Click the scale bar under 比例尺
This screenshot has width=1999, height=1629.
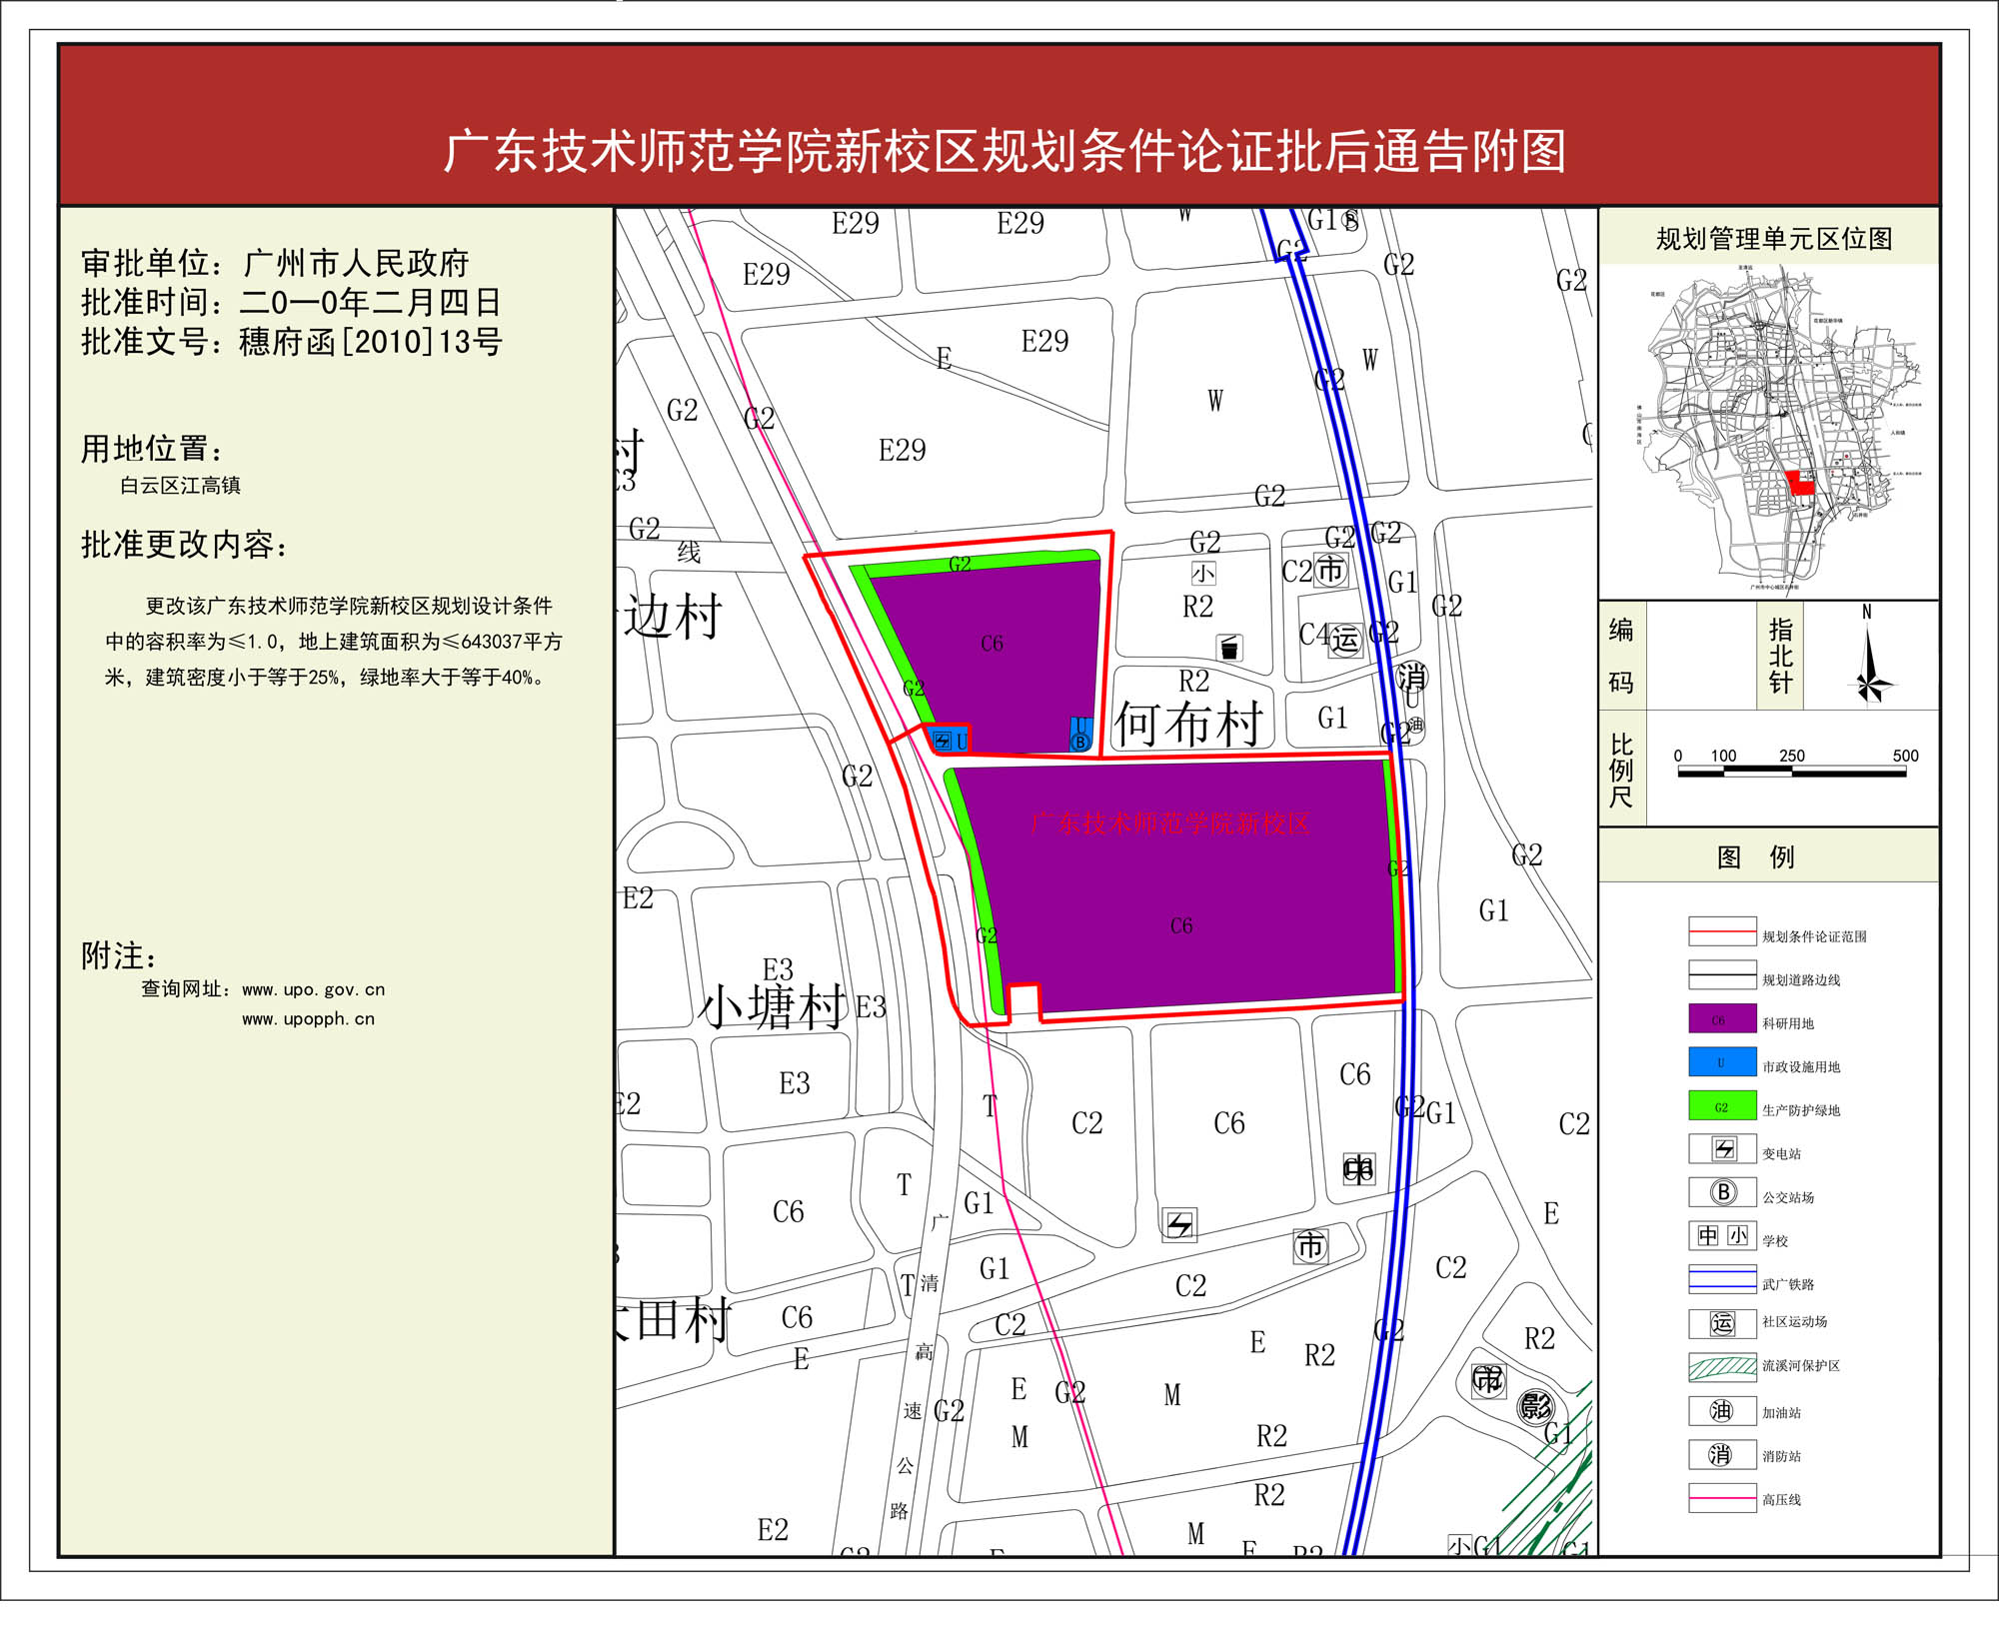point(1791,773)
